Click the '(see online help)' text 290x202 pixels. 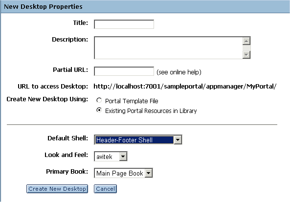coord(179,72)
